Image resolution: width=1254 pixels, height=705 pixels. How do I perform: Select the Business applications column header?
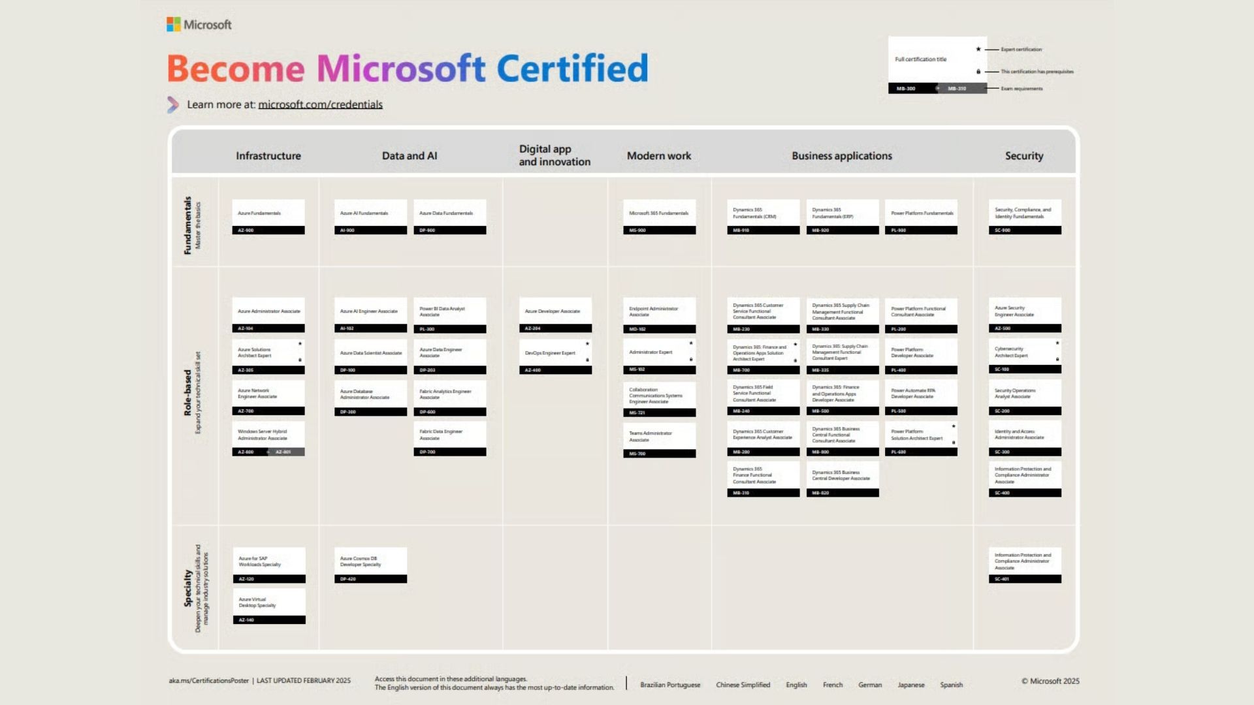tap(841, 156)
